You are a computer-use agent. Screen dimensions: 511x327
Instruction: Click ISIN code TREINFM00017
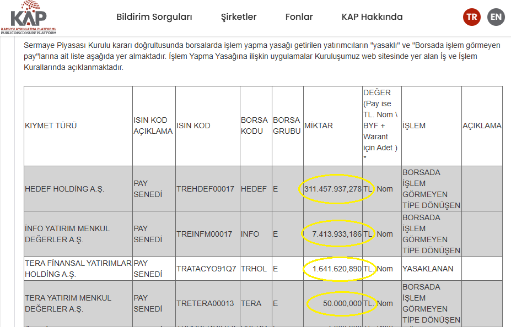(205, 235)
